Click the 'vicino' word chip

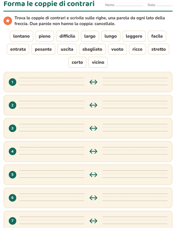click(x=98, y=62)
